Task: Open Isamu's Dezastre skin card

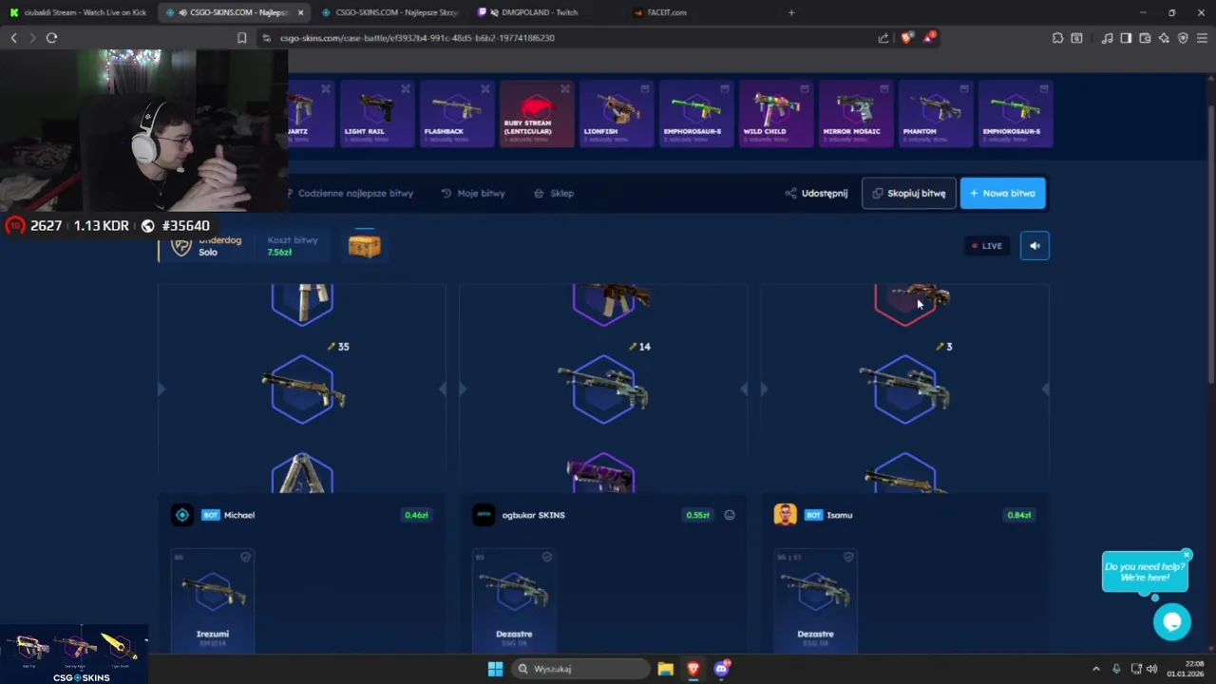Action: pos(815,600)
